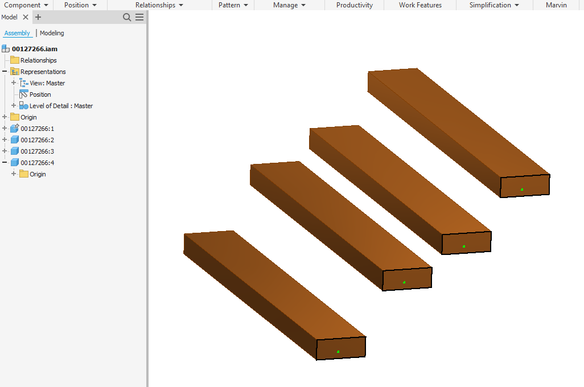Select the View: Master representation icon
584x387 pixels.
pos(23,83)
